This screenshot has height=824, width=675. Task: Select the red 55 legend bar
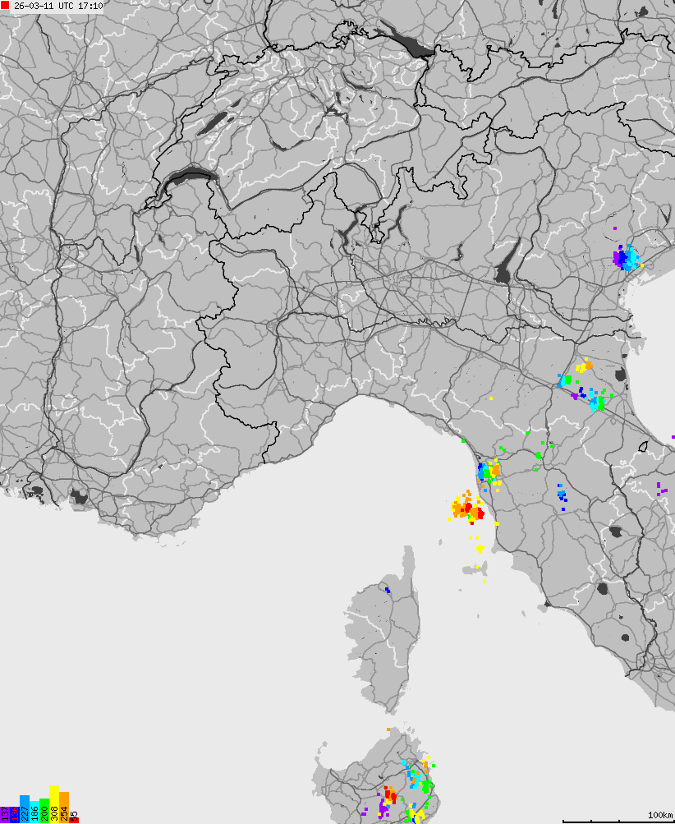coord(74,818)
